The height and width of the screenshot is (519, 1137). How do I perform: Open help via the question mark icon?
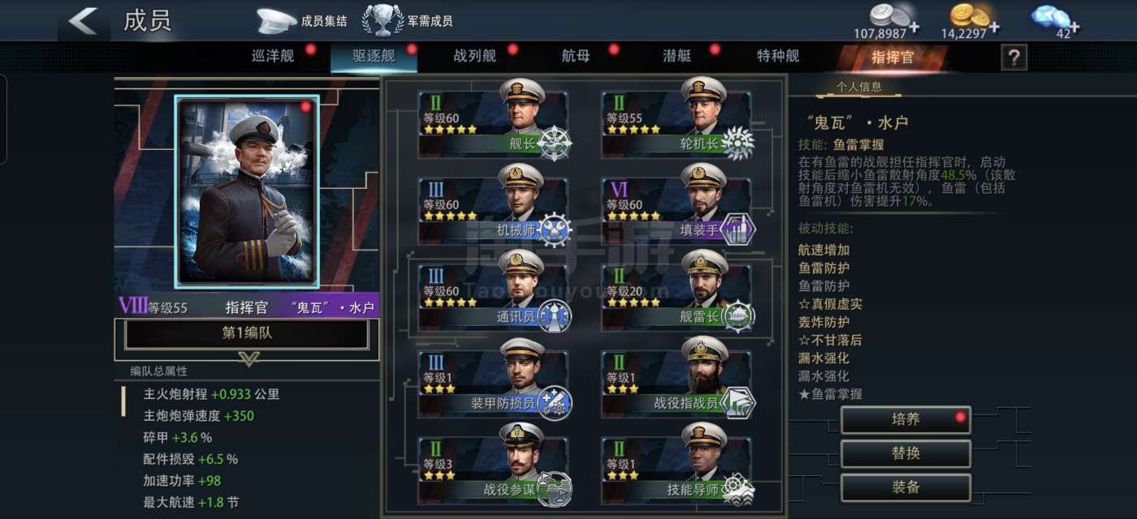point(1014,57)
